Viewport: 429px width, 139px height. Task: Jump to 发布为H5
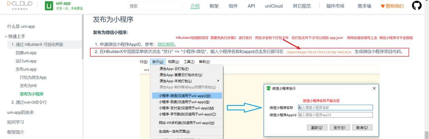pos(28,85)
